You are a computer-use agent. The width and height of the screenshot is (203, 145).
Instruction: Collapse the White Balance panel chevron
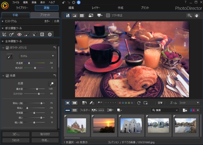(3, 48)
